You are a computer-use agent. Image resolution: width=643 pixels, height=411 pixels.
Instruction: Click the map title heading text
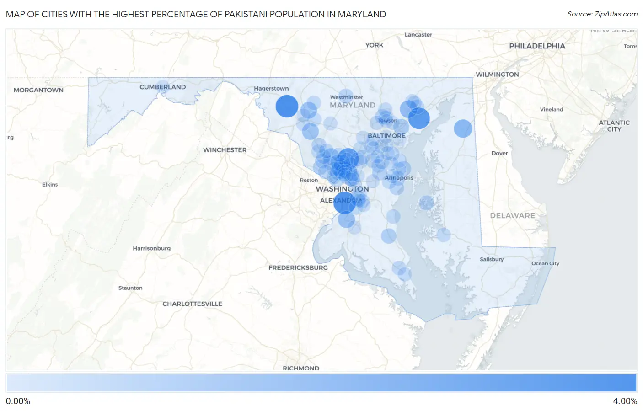pos(196,14)
